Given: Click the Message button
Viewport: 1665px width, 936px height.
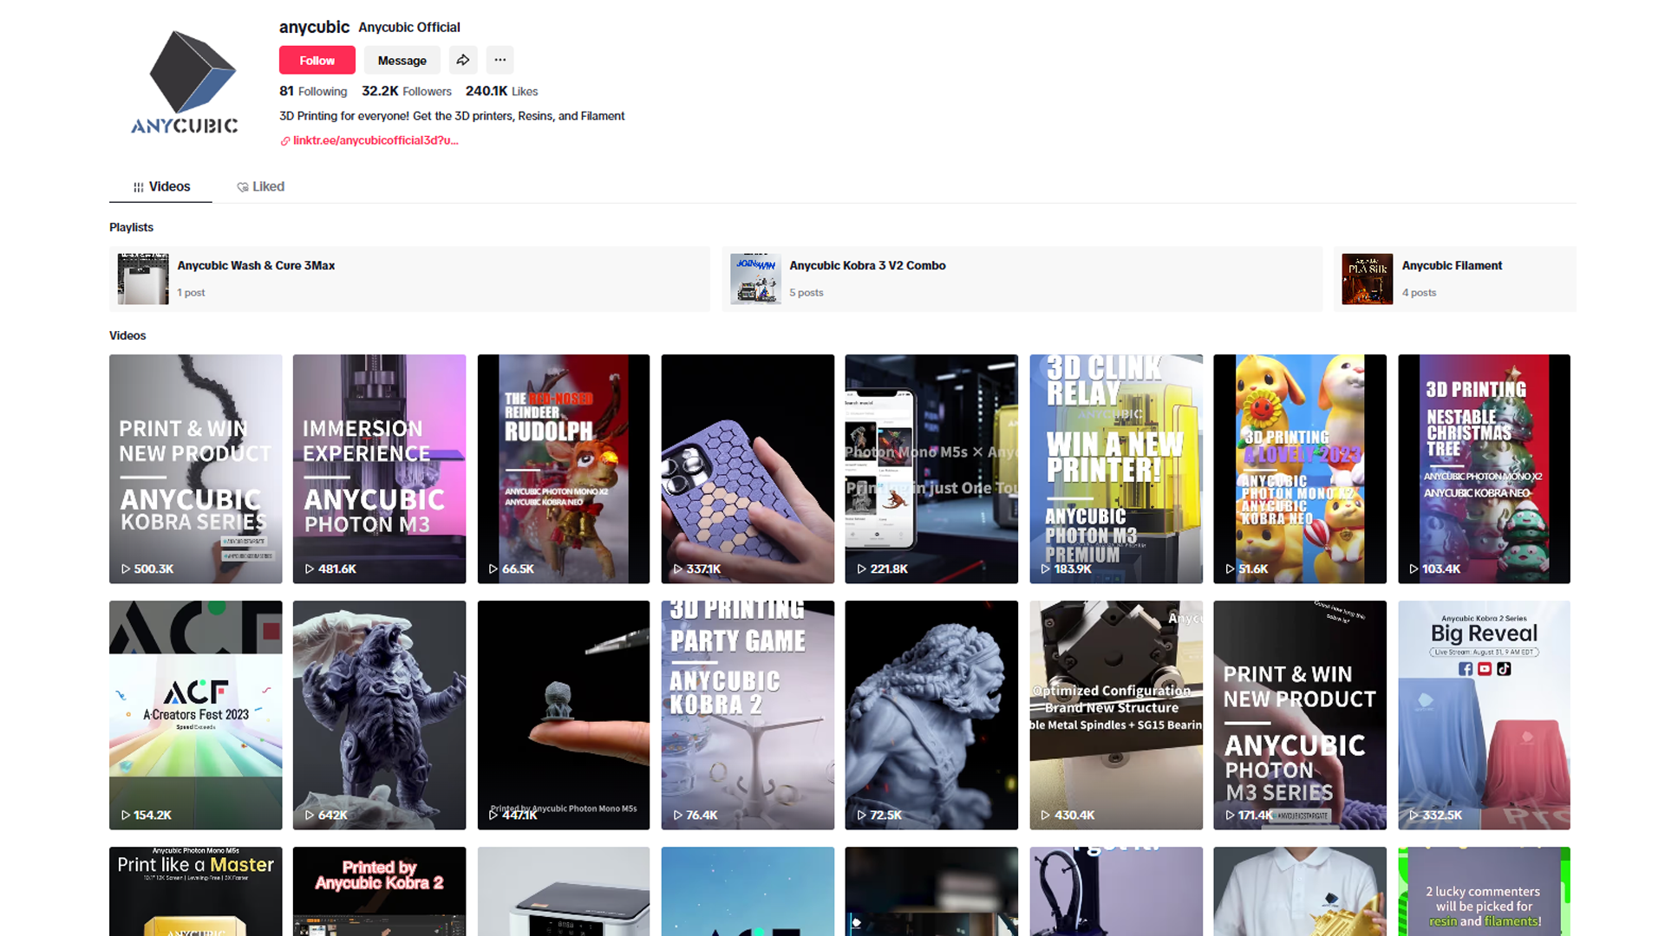Looking at the screenshot, I should 402,61.
